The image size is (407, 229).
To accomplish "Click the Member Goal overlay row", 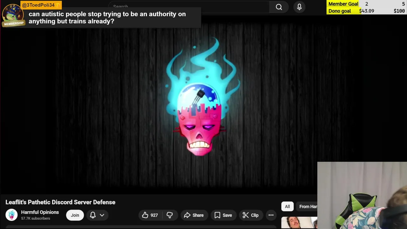I will pos(366,4).
